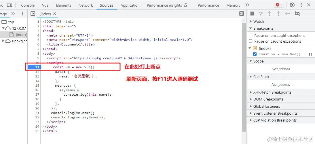Select the Sources tab
The image size is (315, 144).
(x=107, y=5)
